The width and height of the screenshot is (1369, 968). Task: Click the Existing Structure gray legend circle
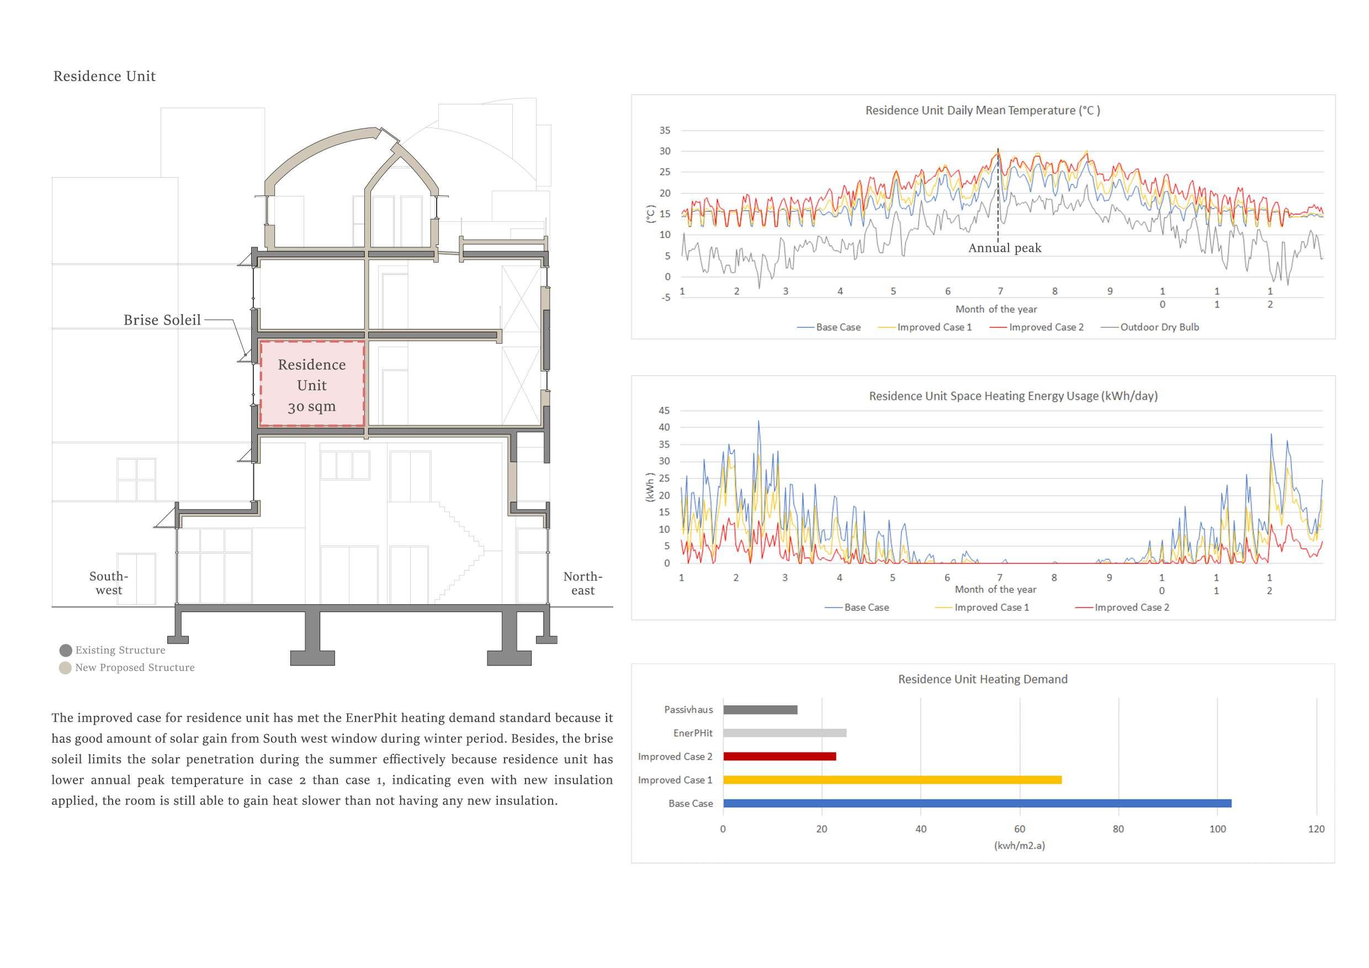coord(66,650)
